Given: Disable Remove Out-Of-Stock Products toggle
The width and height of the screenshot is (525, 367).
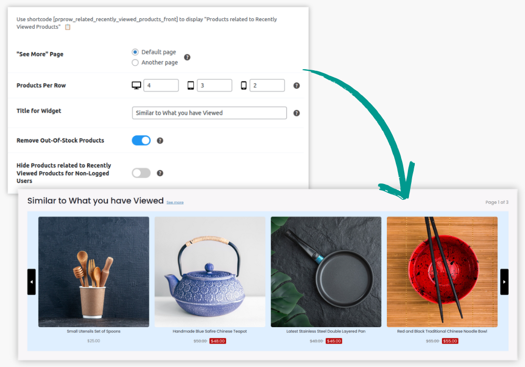Looking at the screenshot, I should tap(141, 141).
